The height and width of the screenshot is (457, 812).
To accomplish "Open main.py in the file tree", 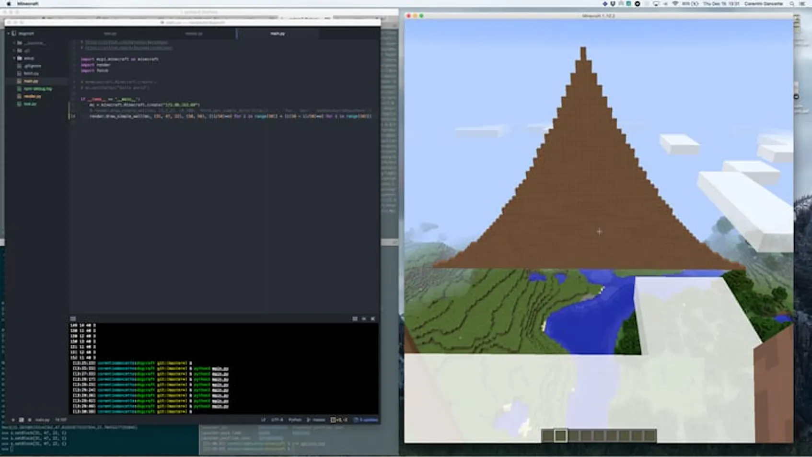I will 31,81.
